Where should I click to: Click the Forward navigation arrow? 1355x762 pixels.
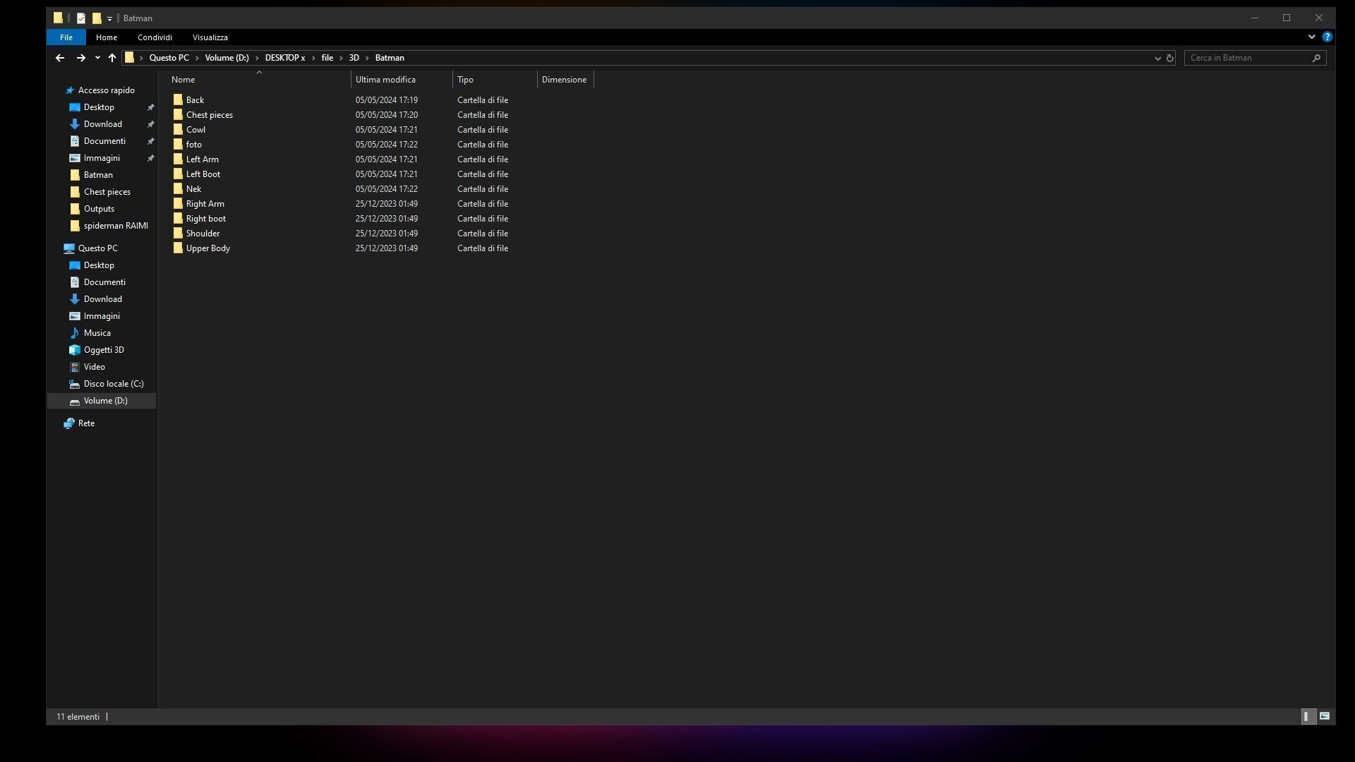coord(81,58)
